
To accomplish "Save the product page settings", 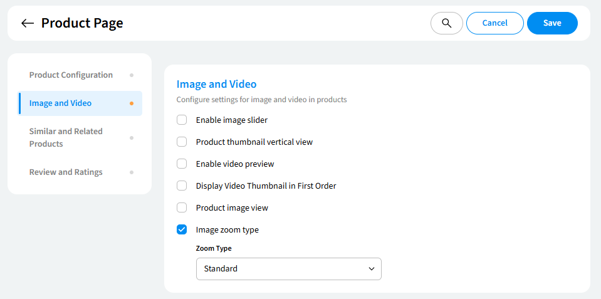I will pos(551,23).
